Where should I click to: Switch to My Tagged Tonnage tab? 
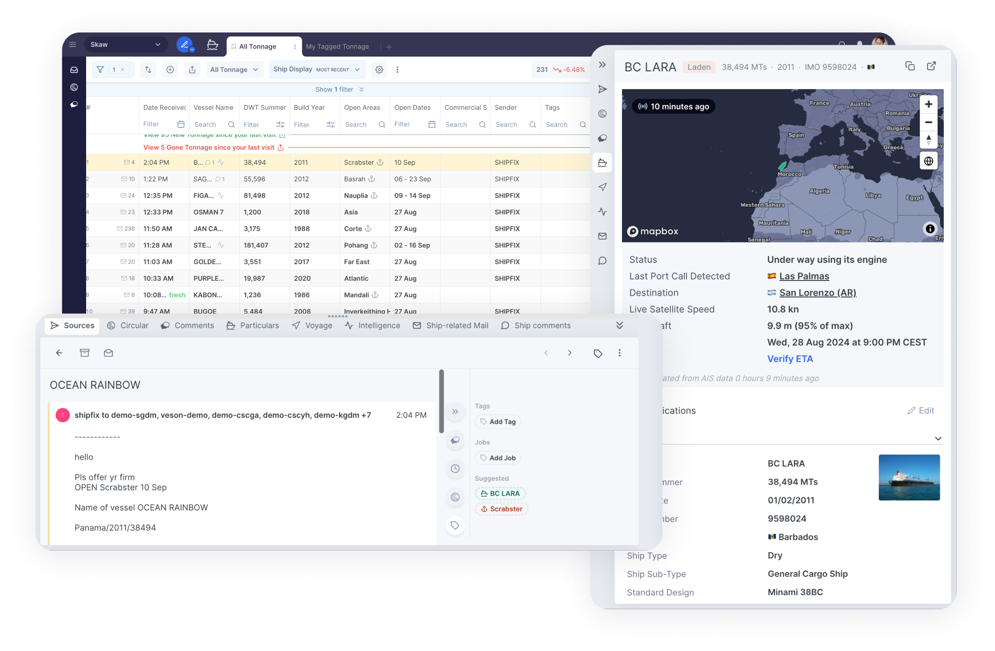337,46
